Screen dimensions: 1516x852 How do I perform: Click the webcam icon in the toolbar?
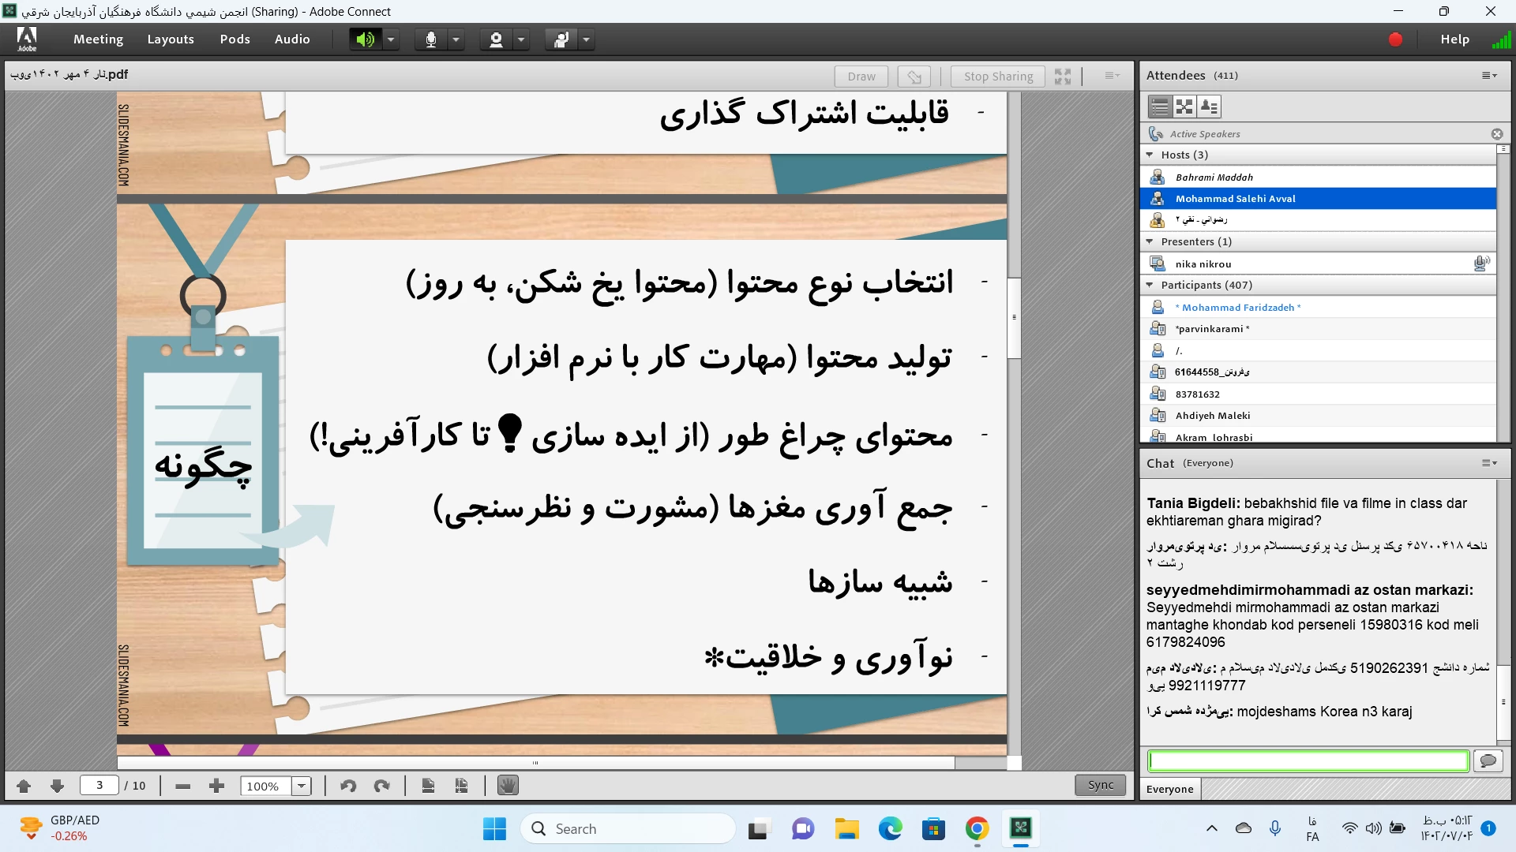(x=496, y=39)
